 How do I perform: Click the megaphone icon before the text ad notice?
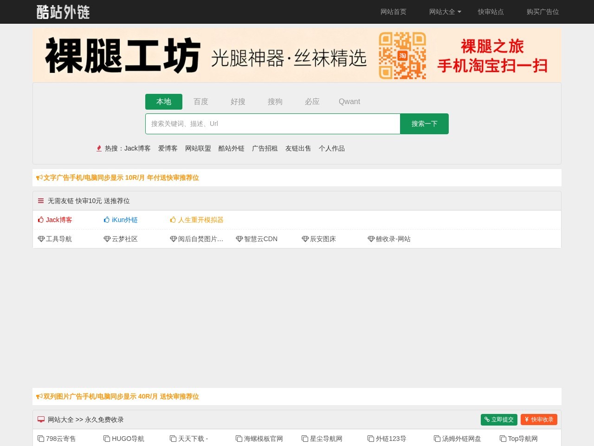[x=39, y=177]
